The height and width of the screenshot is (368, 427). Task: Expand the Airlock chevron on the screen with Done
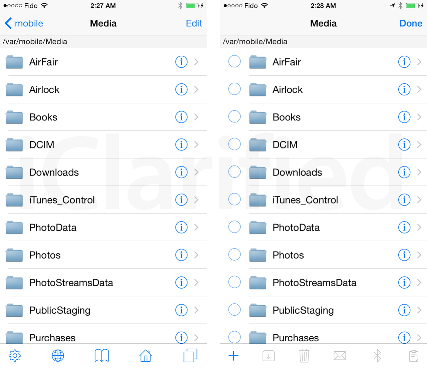pyautogui.click(x=419, y=89)
